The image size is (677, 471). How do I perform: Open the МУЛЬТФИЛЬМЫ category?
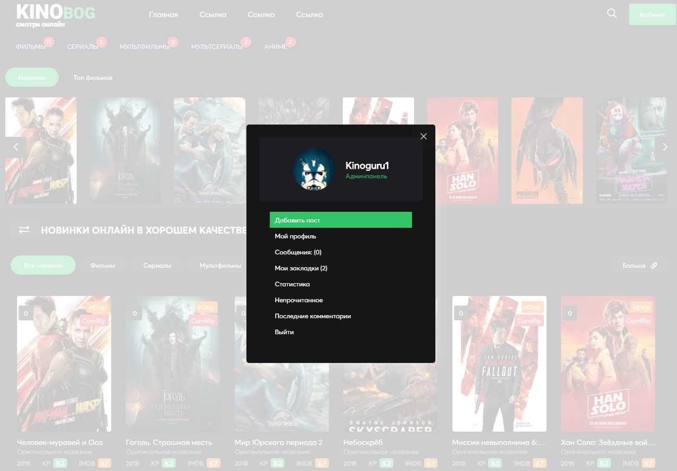coord(145,47)
